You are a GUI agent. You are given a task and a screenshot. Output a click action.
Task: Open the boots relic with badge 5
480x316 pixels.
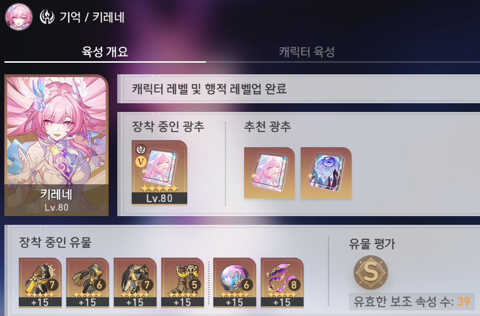point(182,282)
